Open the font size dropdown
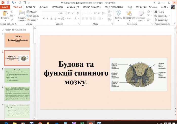The width and height of the screenshot is (177, 124). coord(65,13)
